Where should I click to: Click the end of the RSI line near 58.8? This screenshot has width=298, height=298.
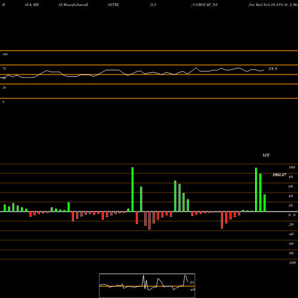tap(264, 70)
